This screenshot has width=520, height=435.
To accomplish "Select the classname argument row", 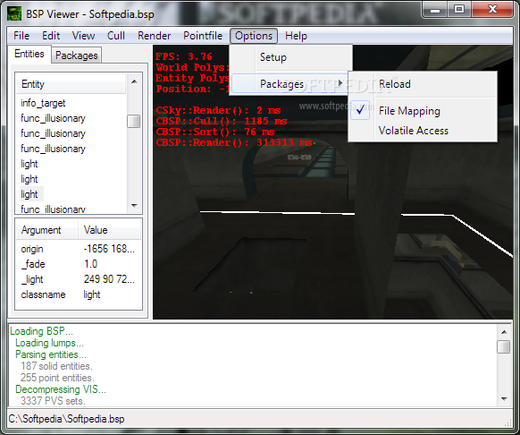I will [79, 294].
